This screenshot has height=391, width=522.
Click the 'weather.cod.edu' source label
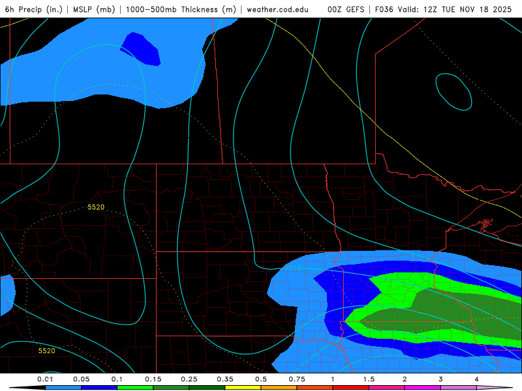pos(278,9)
